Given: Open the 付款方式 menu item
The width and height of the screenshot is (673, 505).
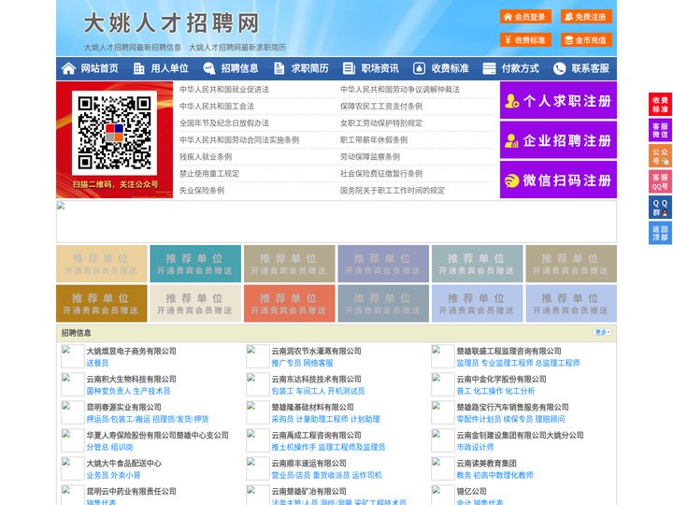Looking at the screenshot, I should click(x=521, y=68).
